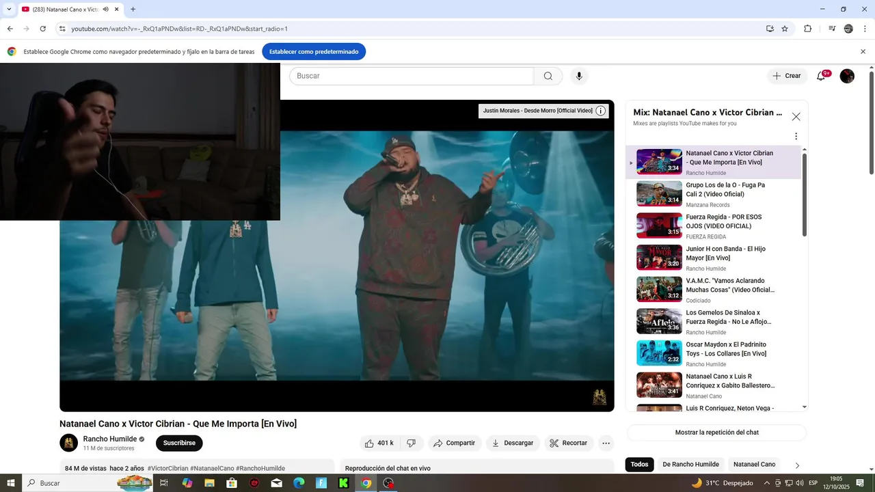
Task: Click Recortar to clip the video
Action: coord(569,443)
